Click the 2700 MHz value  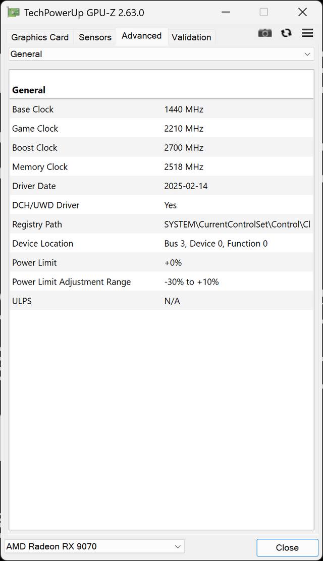(184, 148)
